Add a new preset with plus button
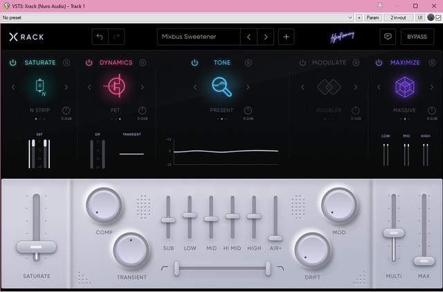Viewport: 443px width, 292px height. pos(286,37)
